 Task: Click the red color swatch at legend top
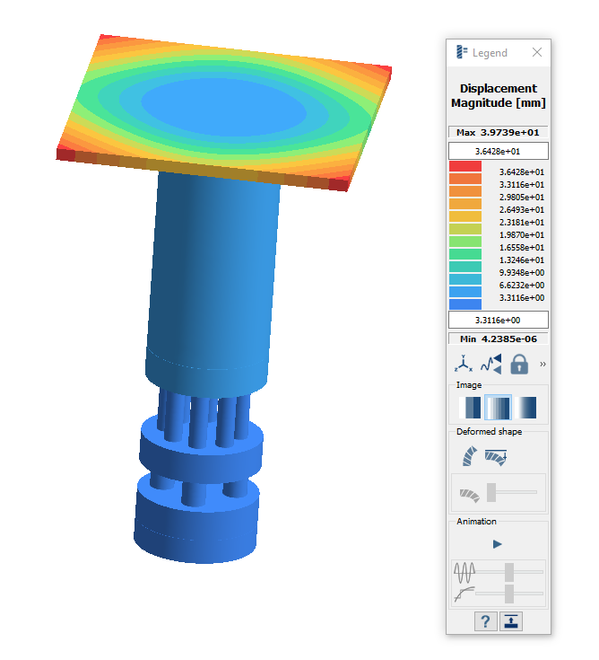point(465,166)
